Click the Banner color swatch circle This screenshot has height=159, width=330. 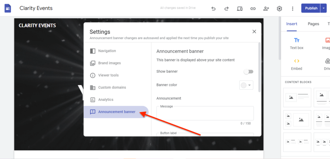tap(243, 85)
